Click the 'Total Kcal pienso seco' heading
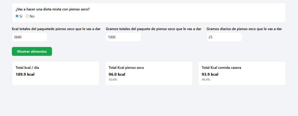 tap(126, 68)
